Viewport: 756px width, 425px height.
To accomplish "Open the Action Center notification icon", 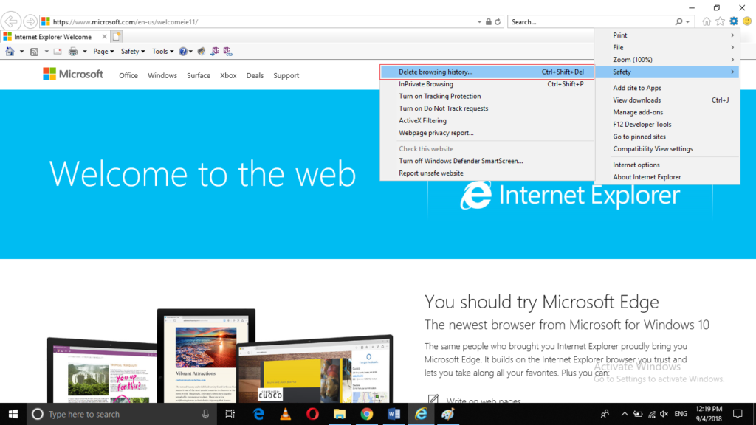I will coord(738,414).
